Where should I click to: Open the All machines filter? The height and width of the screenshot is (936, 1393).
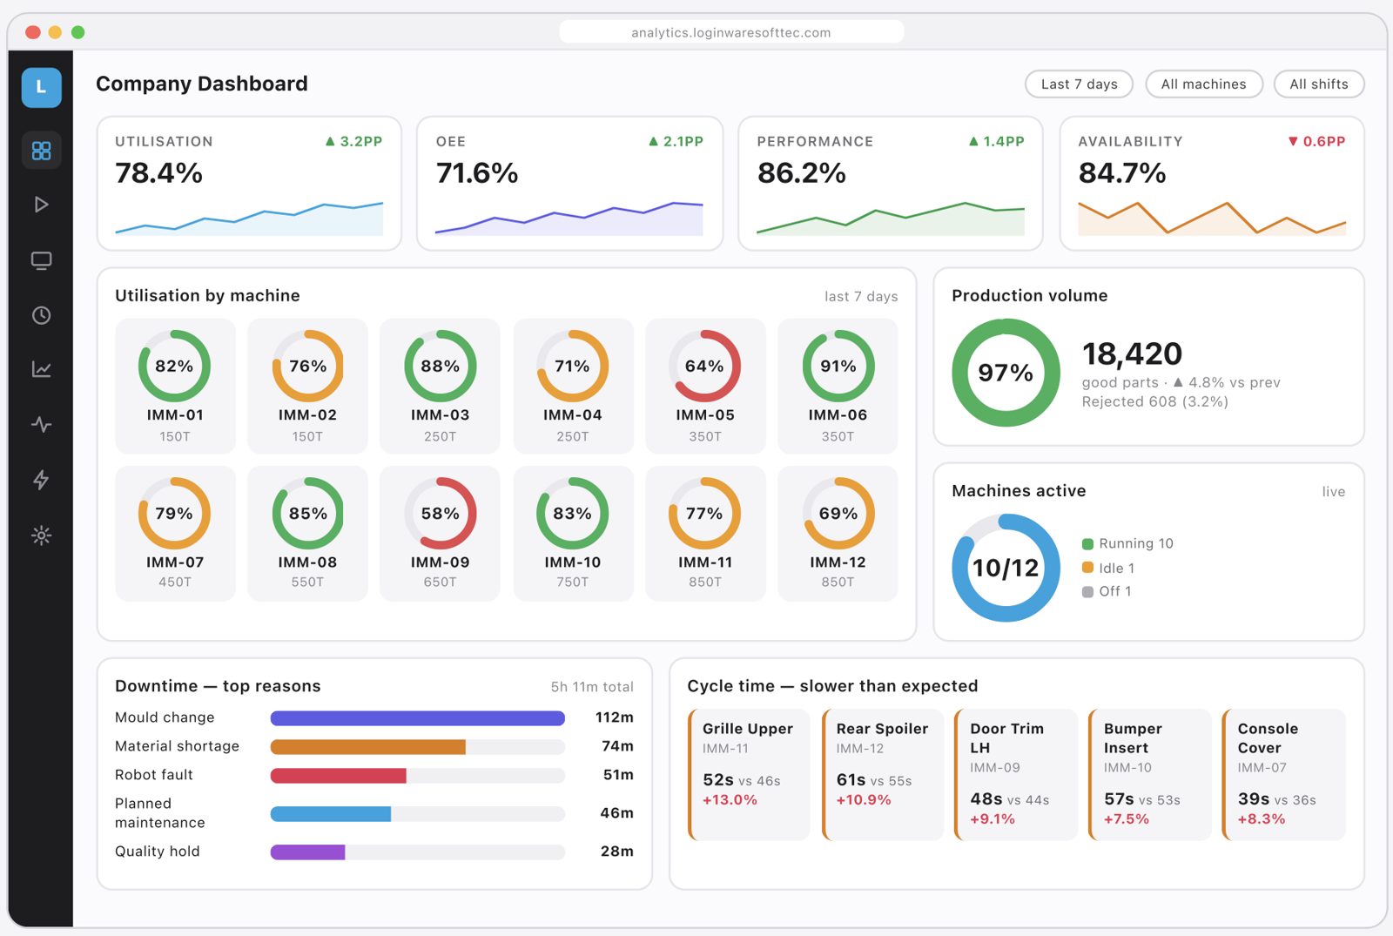[x=1203, y=84]
